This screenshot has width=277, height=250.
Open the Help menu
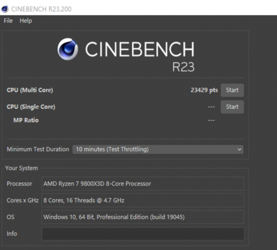(x=26, y=20)
